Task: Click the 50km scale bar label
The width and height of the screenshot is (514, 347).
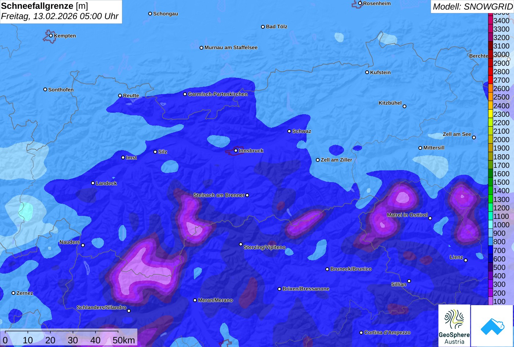Action: point(124,340)
